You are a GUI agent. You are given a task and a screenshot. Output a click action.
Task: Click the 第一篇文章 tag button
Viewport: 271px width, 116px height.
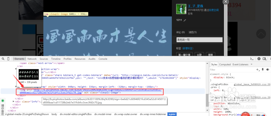(184, 55)
